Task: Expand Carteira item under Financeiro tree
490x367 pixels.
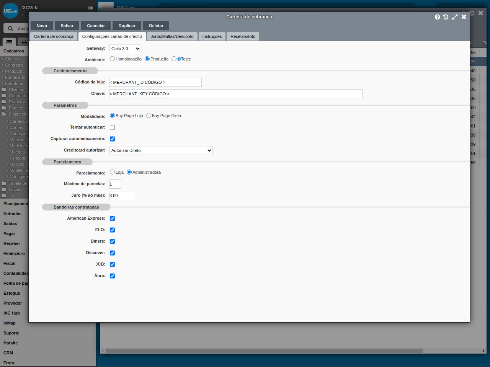Action: click(x=7, y=121)
